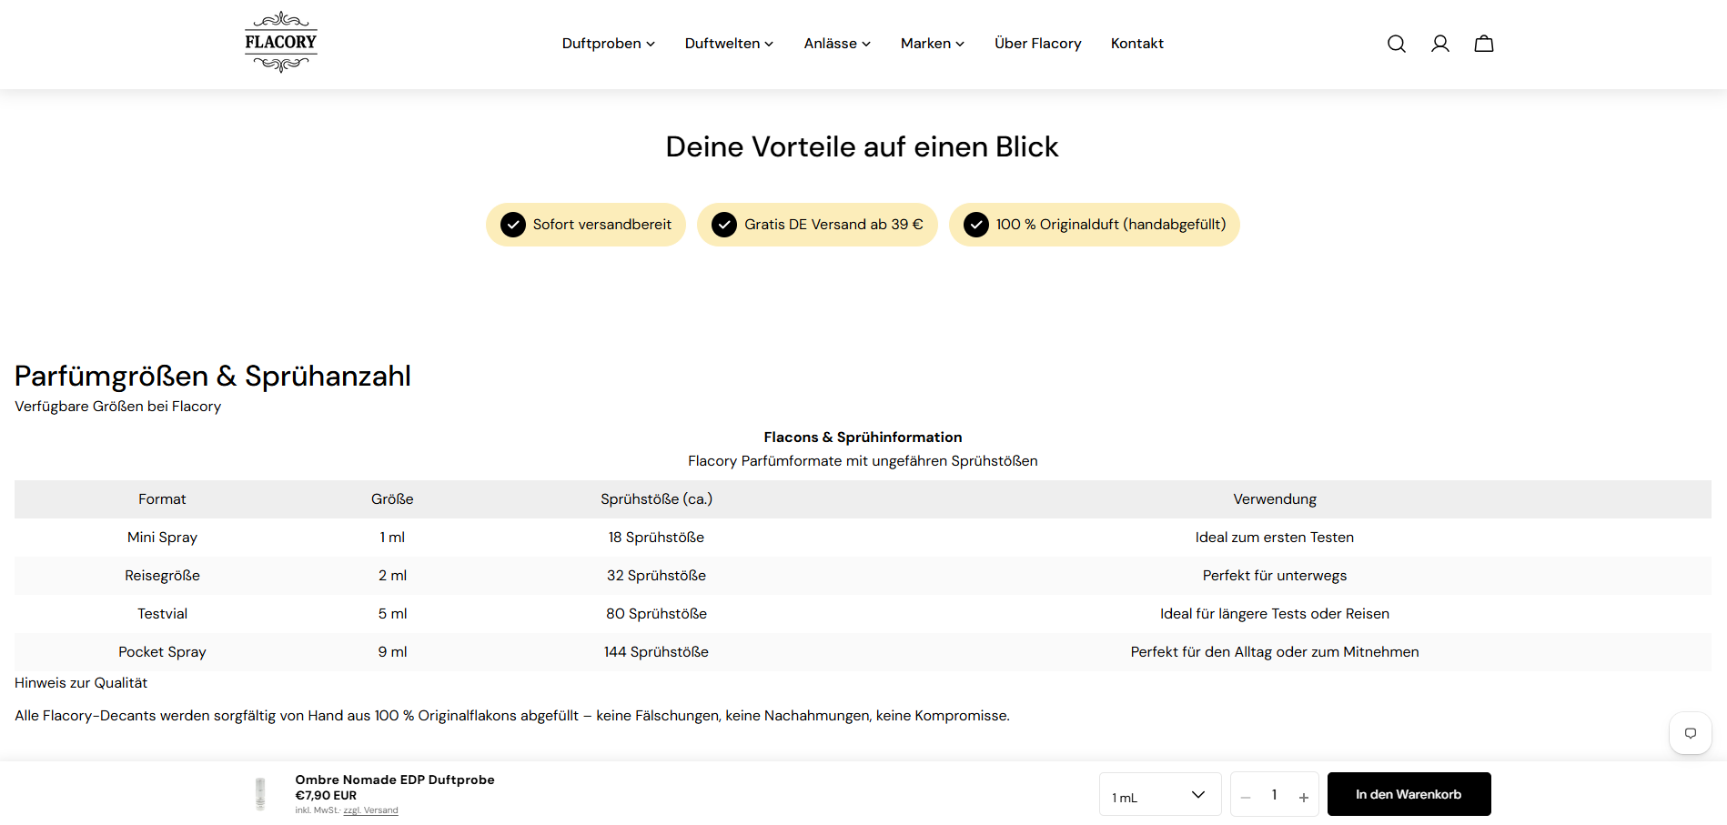Click the 5 ml size cell
Screen dimensions: 1727x825
(392, 614)
